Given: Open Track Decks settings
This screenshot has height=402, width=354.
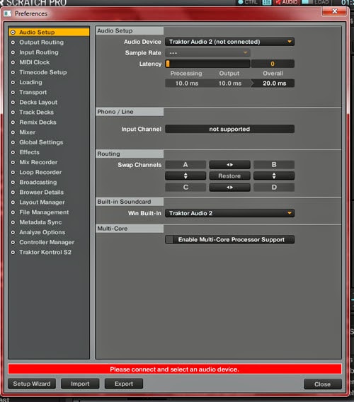Looking at the screenshot, I should 36,113.
